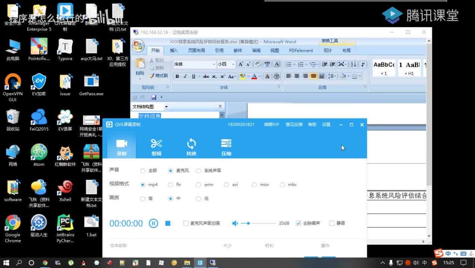Choose mov video format
The image size is (475, 268).
click(x=255, y=185)
